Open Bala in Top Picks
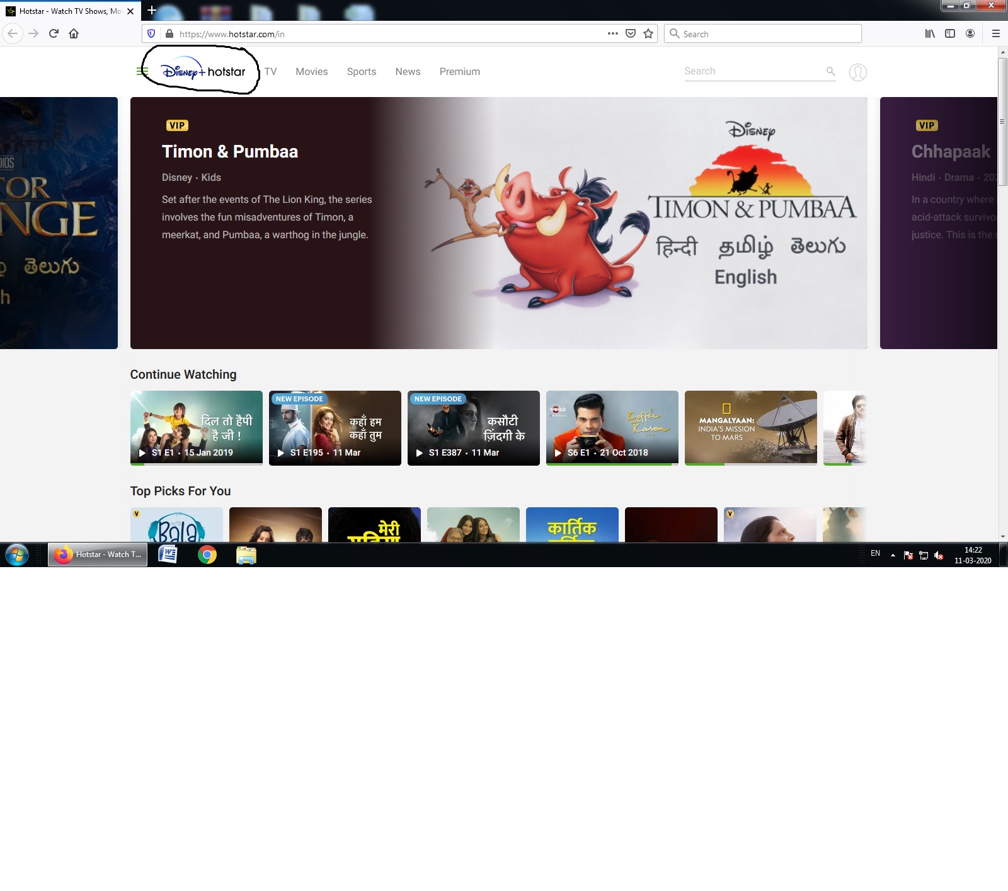Image resolution: width=1008 pixels, height=891 pixels. pos(176,524)
